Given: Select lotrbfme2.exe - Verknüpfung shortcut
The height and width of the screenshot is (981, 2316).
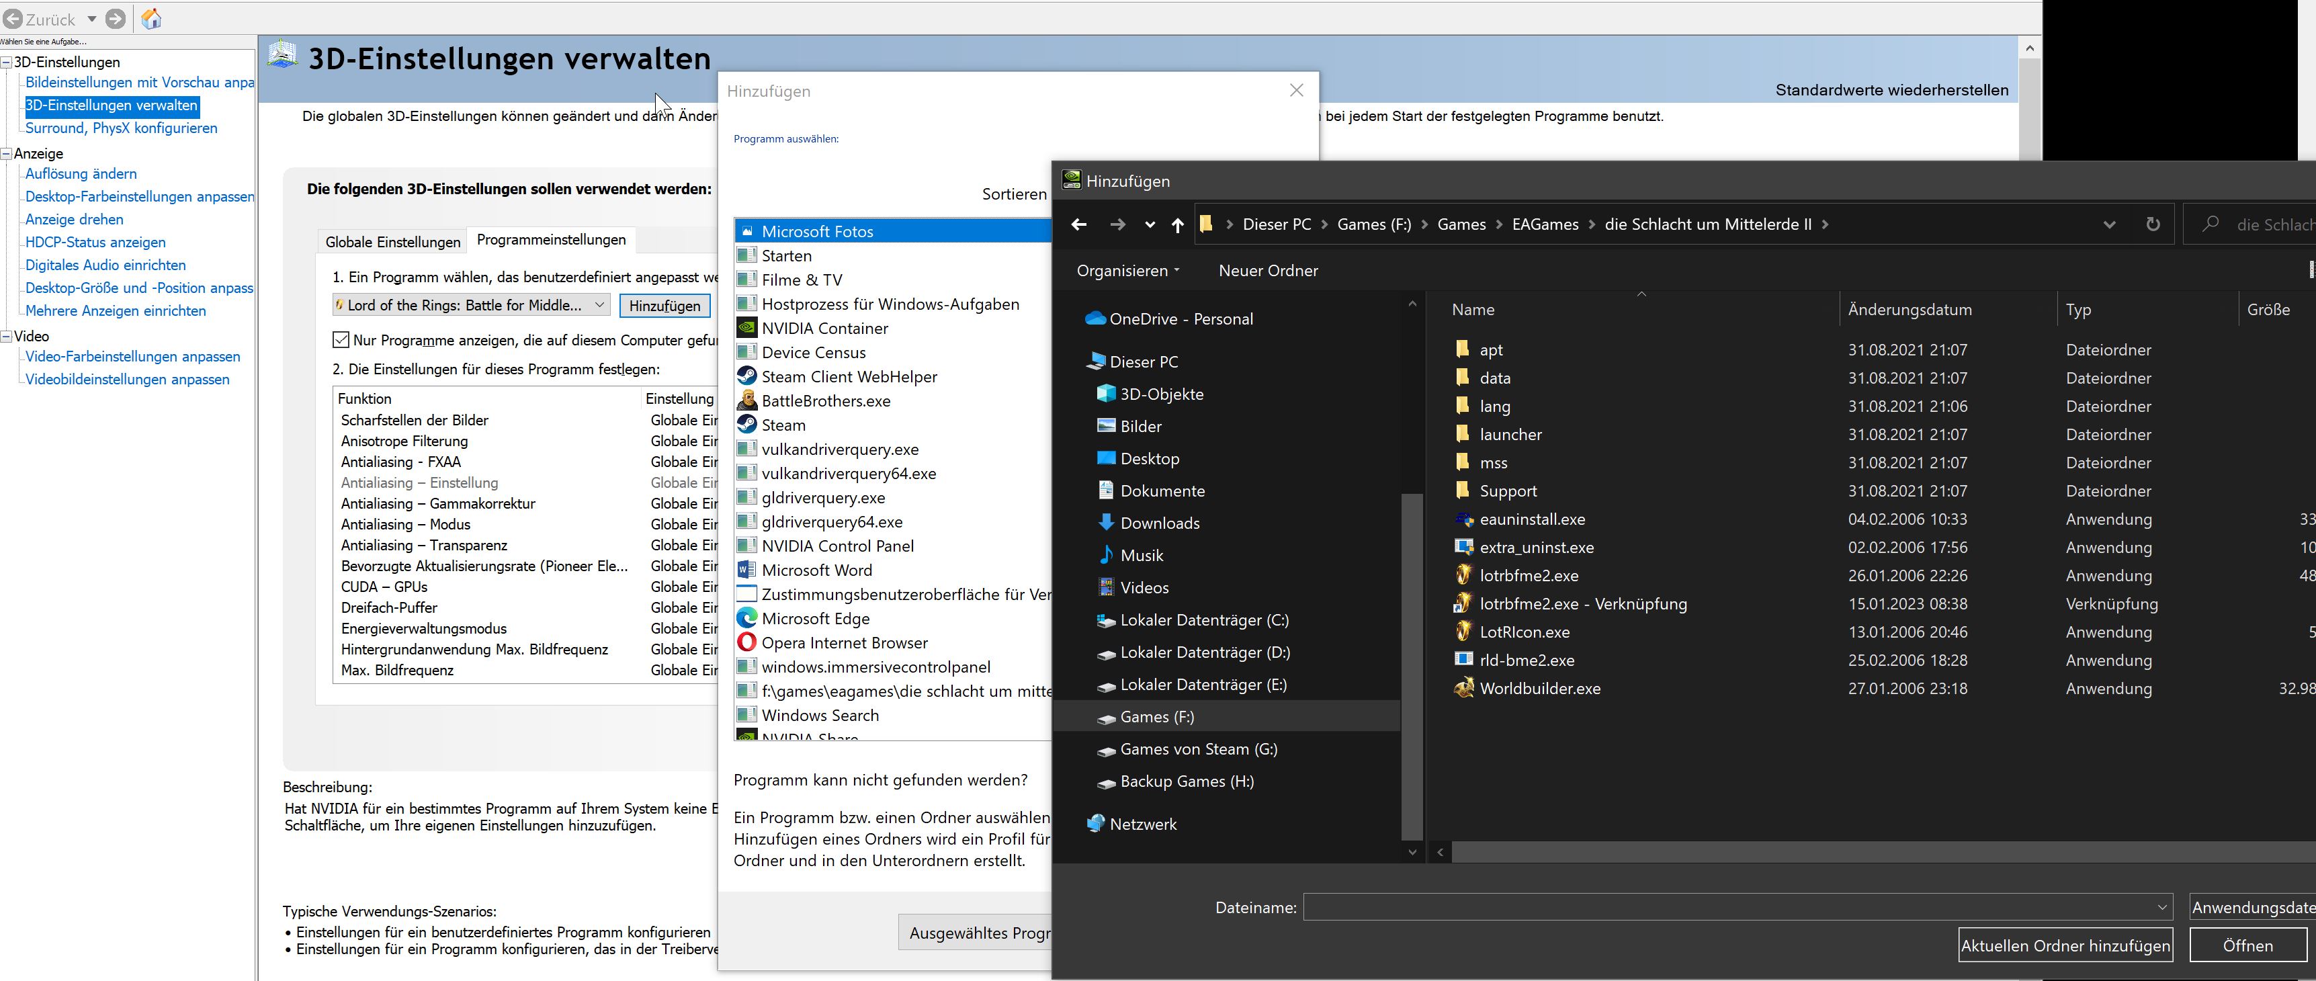Looking at the screenshot, I should pyautogui.click(x=1582, y=604).
